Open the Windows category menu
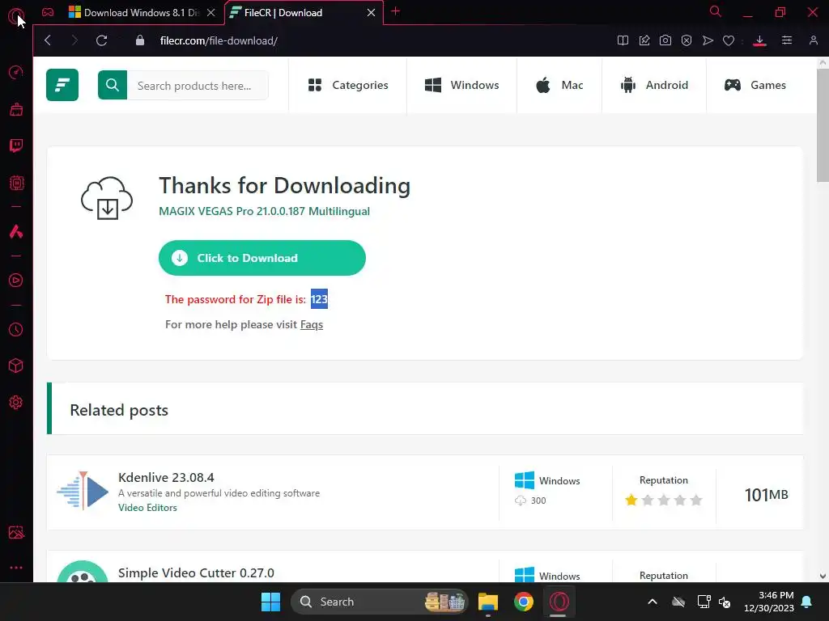 coord(461,85)
